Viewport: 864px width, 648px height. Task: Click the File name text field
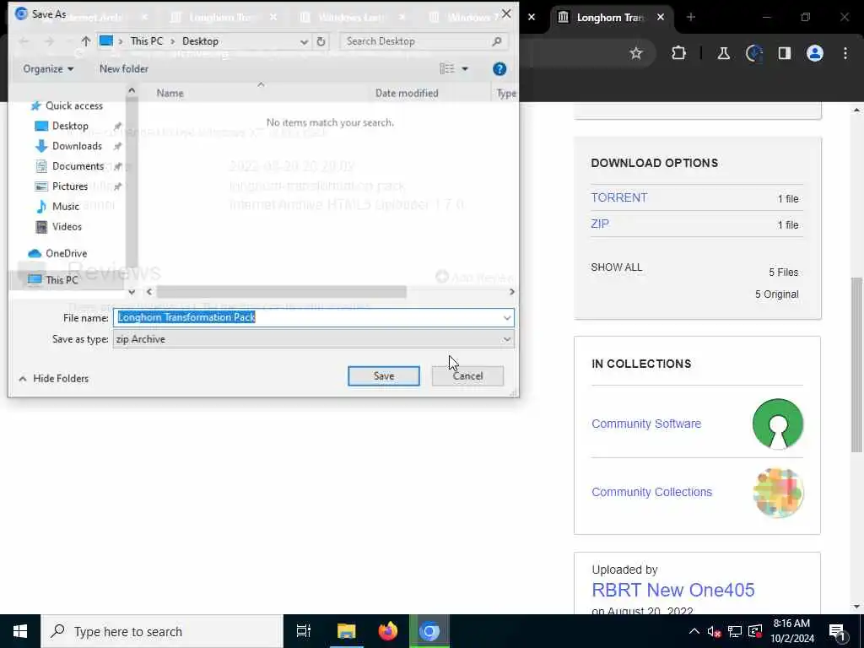[x=309, y=317]
